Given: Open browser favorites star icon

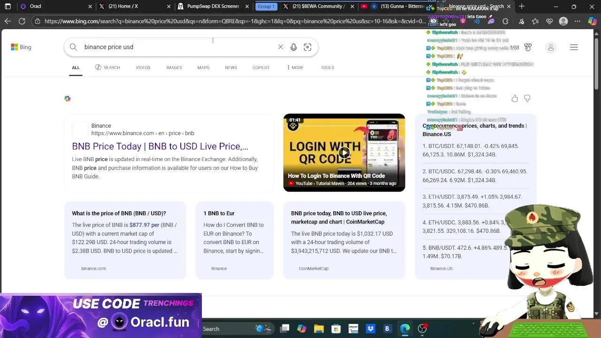Looking at the screenshot, I should [535, 21].
